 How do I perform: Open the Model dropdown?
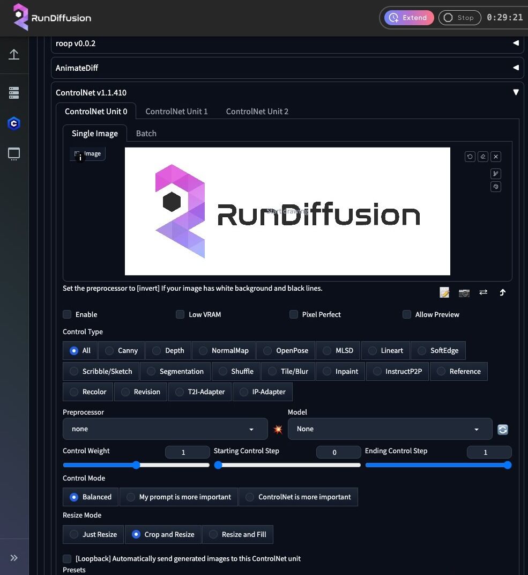point(390,429)
